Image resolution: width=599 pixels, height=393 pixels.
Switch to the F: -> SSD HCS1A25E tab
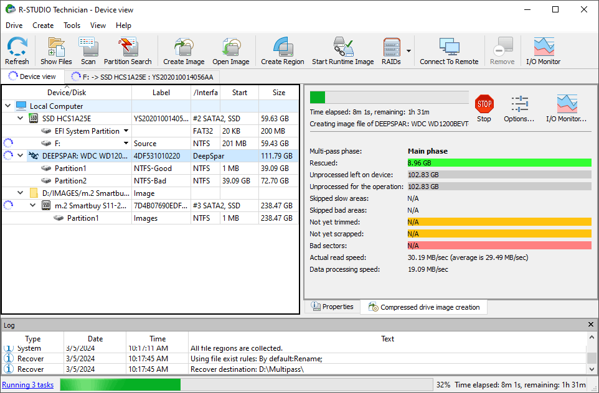point(143,76)
